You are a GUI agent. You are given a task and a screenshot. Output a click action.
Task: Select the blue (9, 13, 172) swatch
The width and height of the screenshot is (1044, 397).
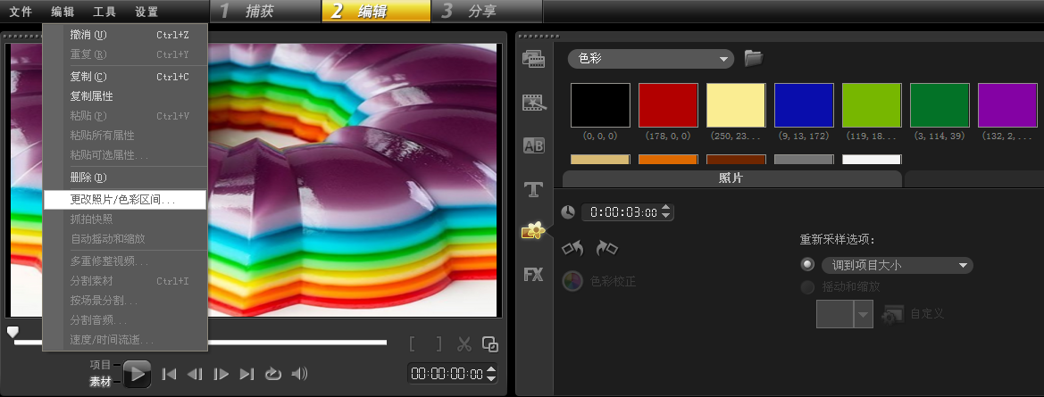[804, 105]
